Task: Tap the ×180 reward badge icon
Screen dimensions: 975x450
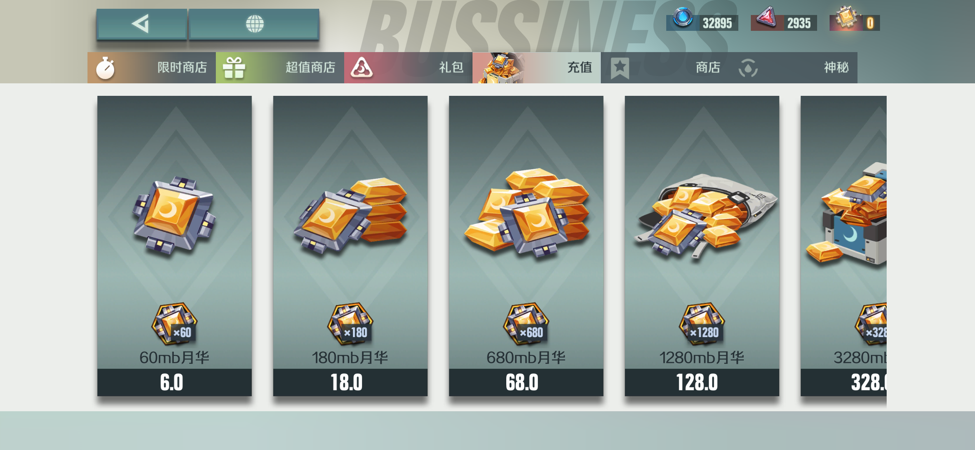Action: click(350, 324)
